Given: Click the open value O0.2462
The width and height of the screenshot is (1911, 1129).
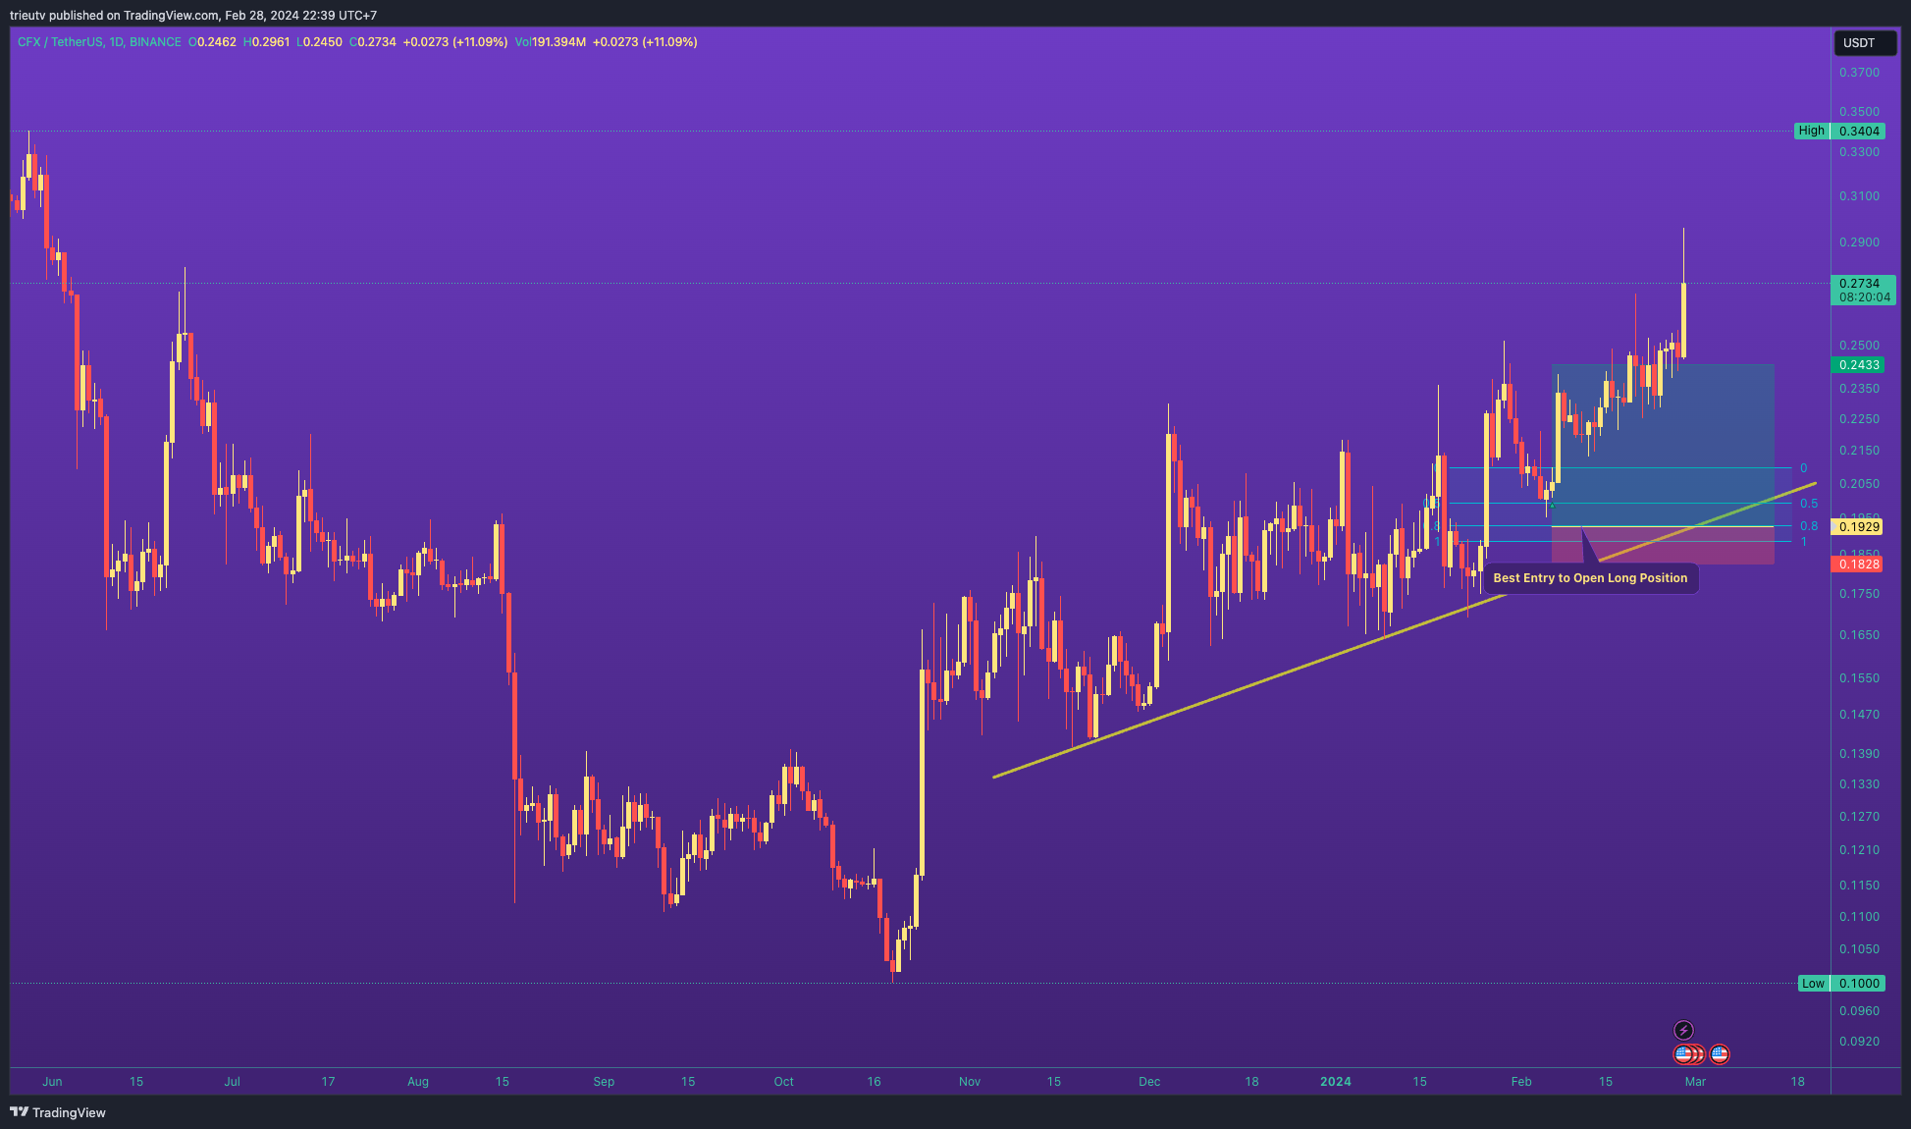Looking at the screenshot, I should [x=212, y=42].
